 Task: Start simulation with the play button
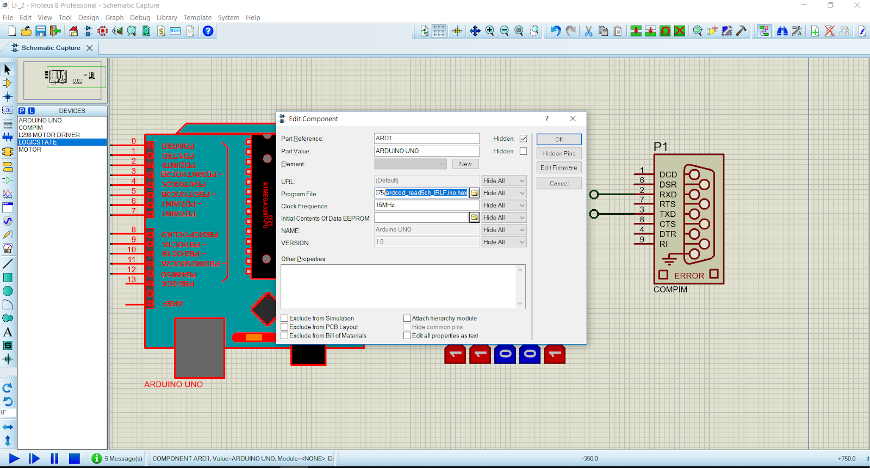[x=14, y=459]
